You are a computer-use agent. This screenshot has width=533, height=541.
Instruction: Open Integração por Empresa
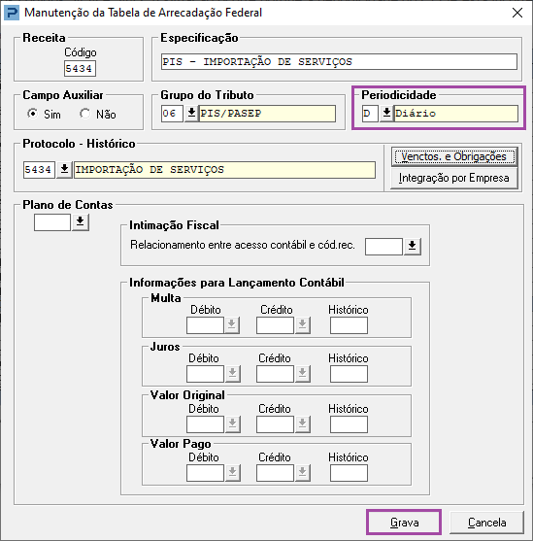(x=454, y=178)
